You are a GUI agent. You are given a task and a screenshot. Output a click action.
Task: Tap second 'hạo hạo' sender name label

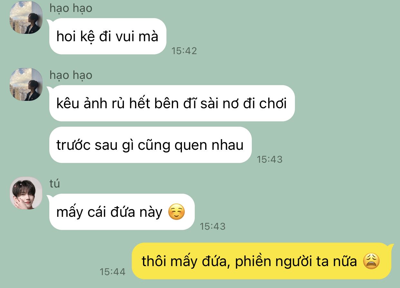(x=71, y=75)
